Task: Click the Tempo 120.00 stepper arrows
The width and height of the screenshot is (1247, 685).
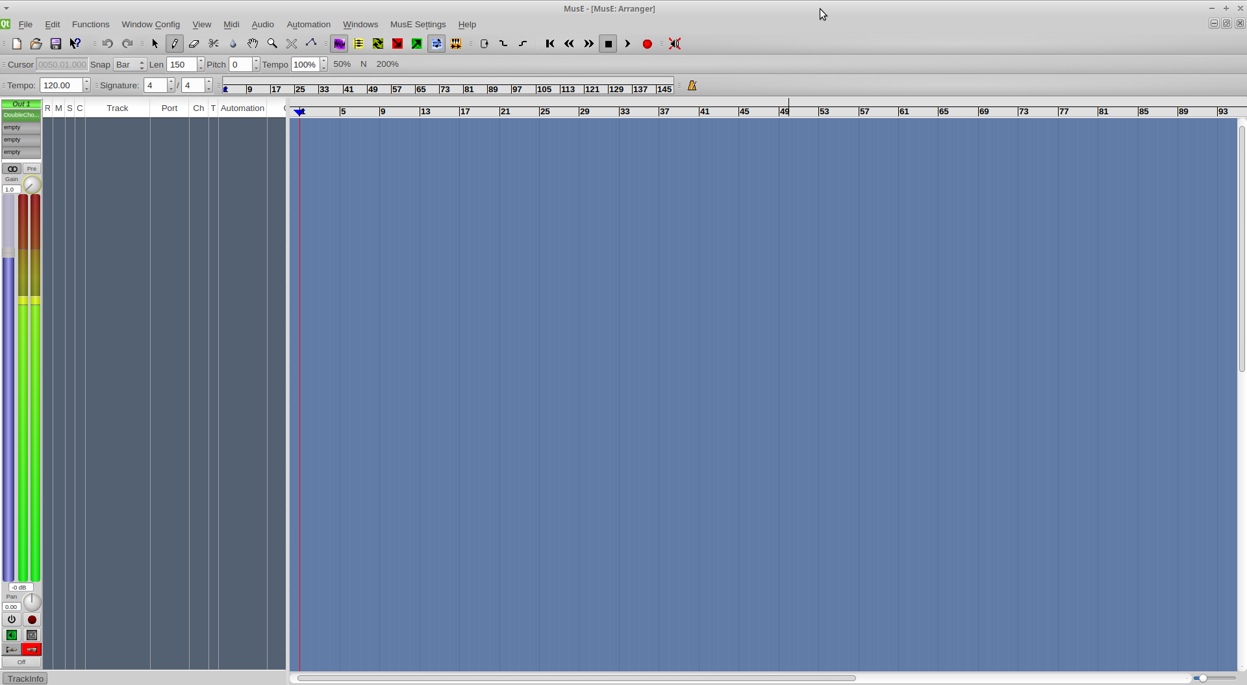Action: click(x=86, y=85)
